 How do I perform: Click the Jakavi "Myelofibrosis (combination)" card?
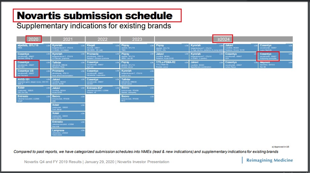coord(207,64)
